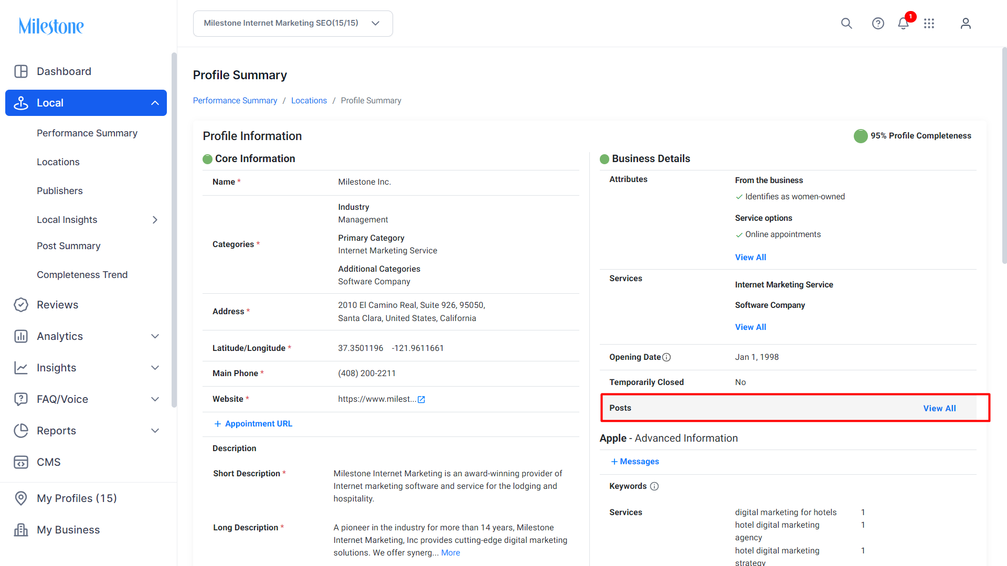Click the CMS code window icon
1007x566 pixels.
pos(21,462)
